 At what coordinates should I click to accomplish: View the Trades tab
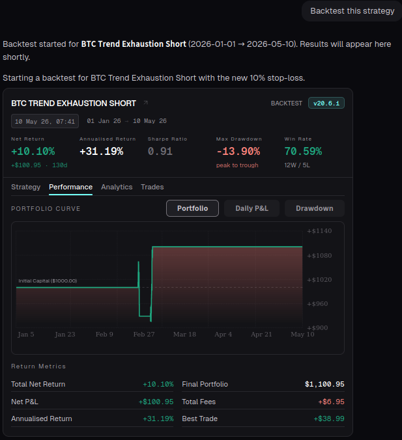(x=152, y=187)
